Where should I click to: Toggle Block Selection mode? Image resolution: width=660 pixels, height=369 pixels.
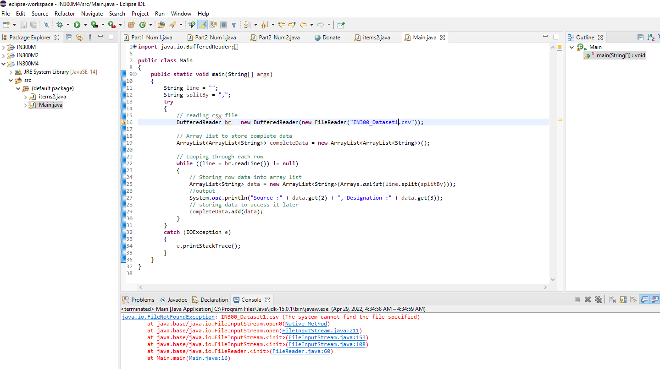[x=223, y=25]
